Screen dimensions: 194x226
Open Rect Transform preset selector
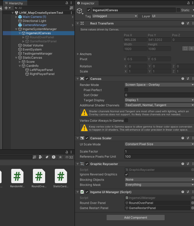tap(188, 23)
